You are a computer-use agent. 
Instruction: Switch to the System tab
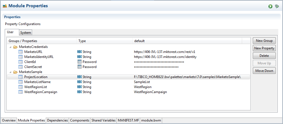coord(26,33)
